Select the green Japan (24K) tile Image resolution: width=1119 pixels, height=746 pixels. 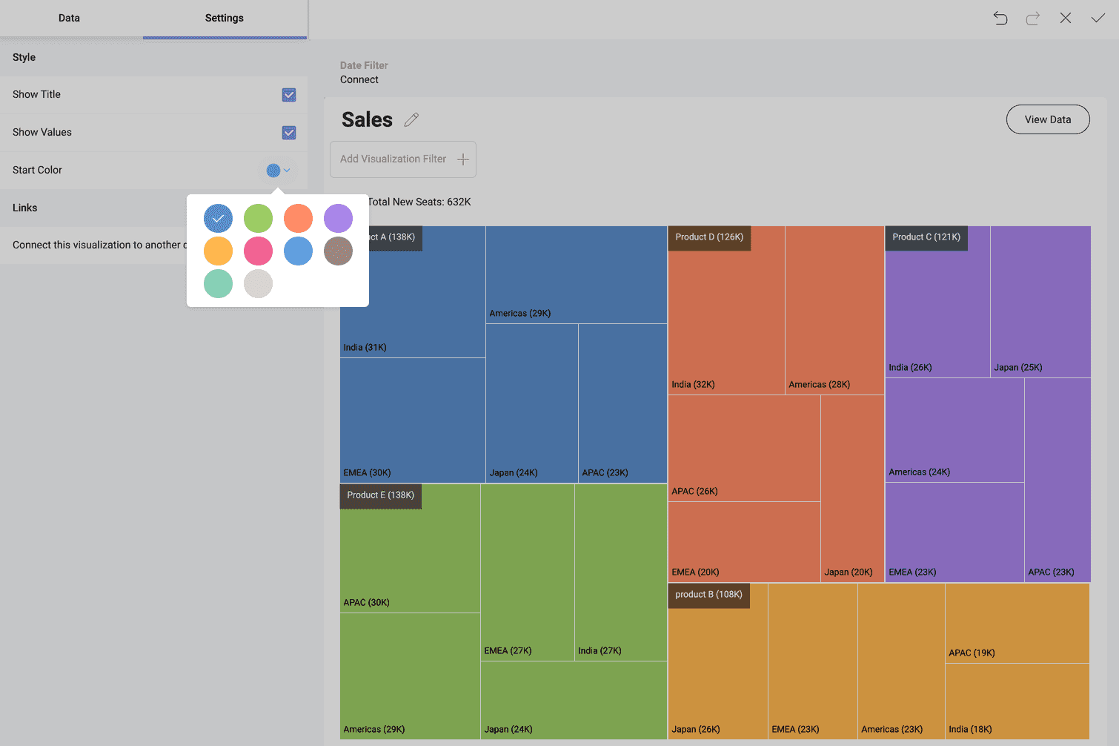pos(574,700)
